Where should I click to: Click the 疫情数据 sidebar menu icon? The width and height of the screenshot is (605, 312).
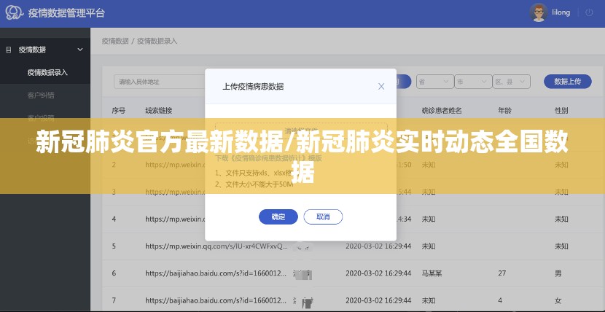[x=9, y=50]
